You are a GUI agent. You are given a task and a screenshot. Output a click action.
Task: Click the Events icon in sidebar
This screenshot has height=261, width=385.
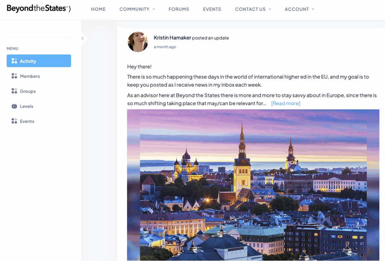pos(14,121)
